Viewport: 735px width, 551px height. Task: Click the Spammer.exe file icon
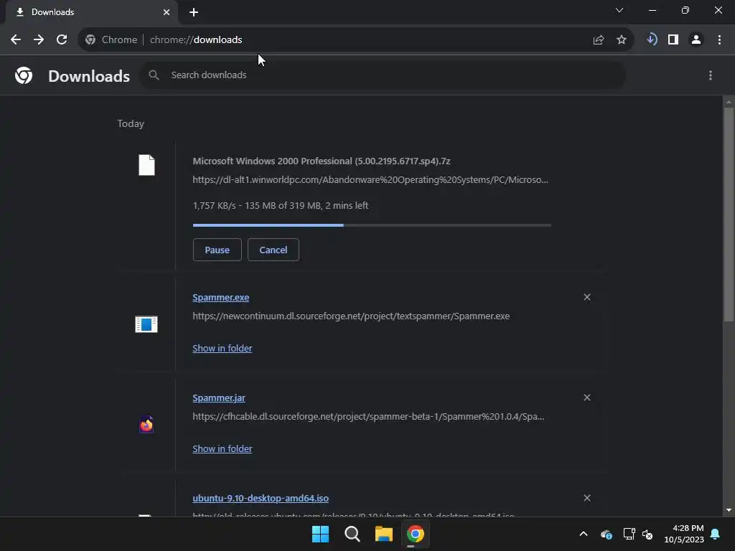(x=146, y=324)
